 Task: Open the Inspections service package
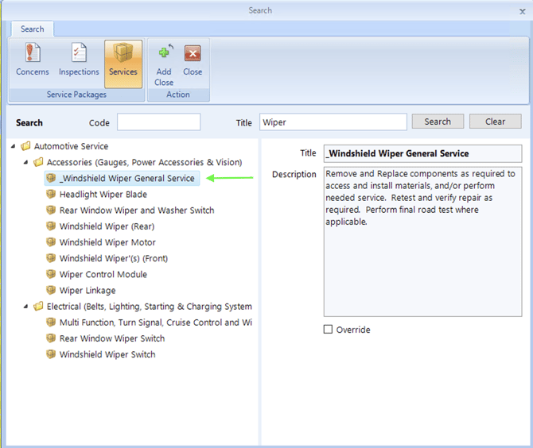point(79,60)
